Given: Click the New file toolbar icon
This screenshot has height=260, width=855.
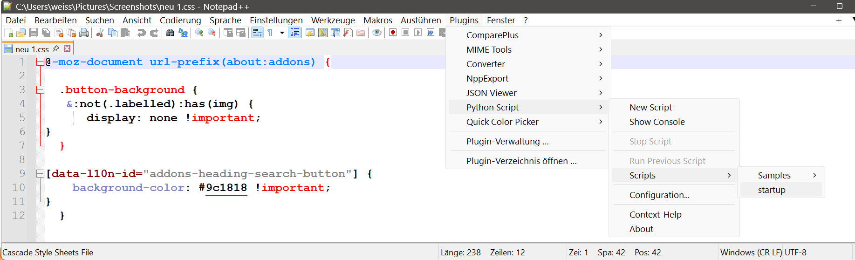Looking at the screenshot, I should coord(8,33).
